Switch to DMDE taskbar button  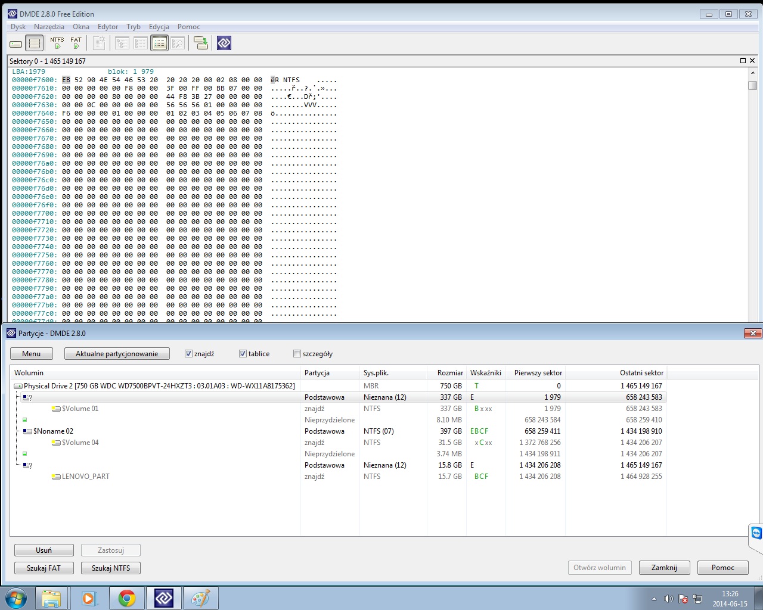point(163,598)
